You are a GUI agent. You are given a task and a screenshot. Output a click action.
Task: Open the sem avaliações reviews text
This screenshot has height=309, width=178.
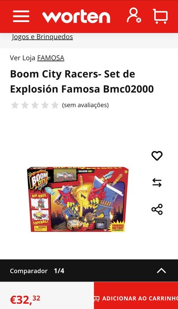coord(85,105)
